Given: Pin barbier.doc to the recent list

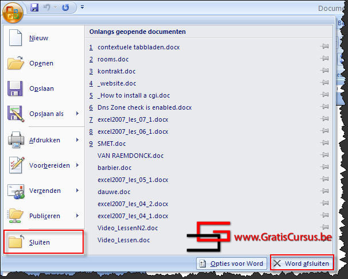Looking at the screenshot, I should tap(324, 167).
